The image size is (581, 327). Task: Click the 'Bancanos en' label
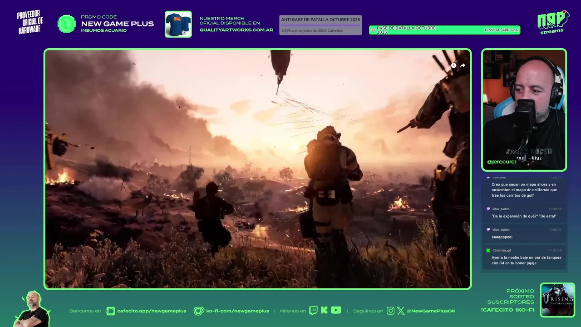pyautogui.click(x=85, y=311)
